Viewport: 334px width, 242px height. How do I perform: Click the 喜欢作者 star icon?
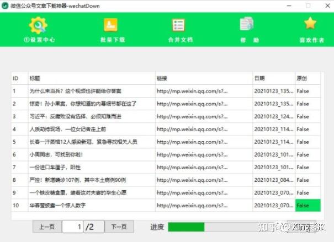click(310, 25)
